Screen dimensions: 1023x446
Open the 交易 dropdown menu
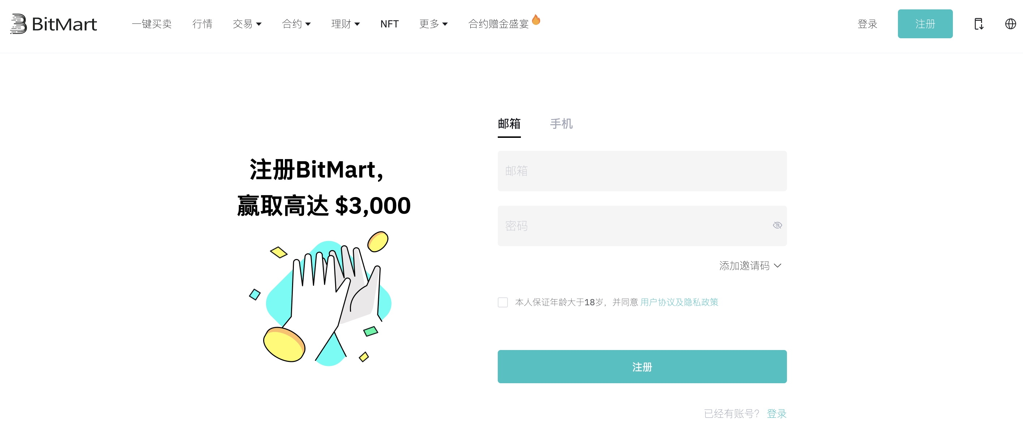point(247,24)
